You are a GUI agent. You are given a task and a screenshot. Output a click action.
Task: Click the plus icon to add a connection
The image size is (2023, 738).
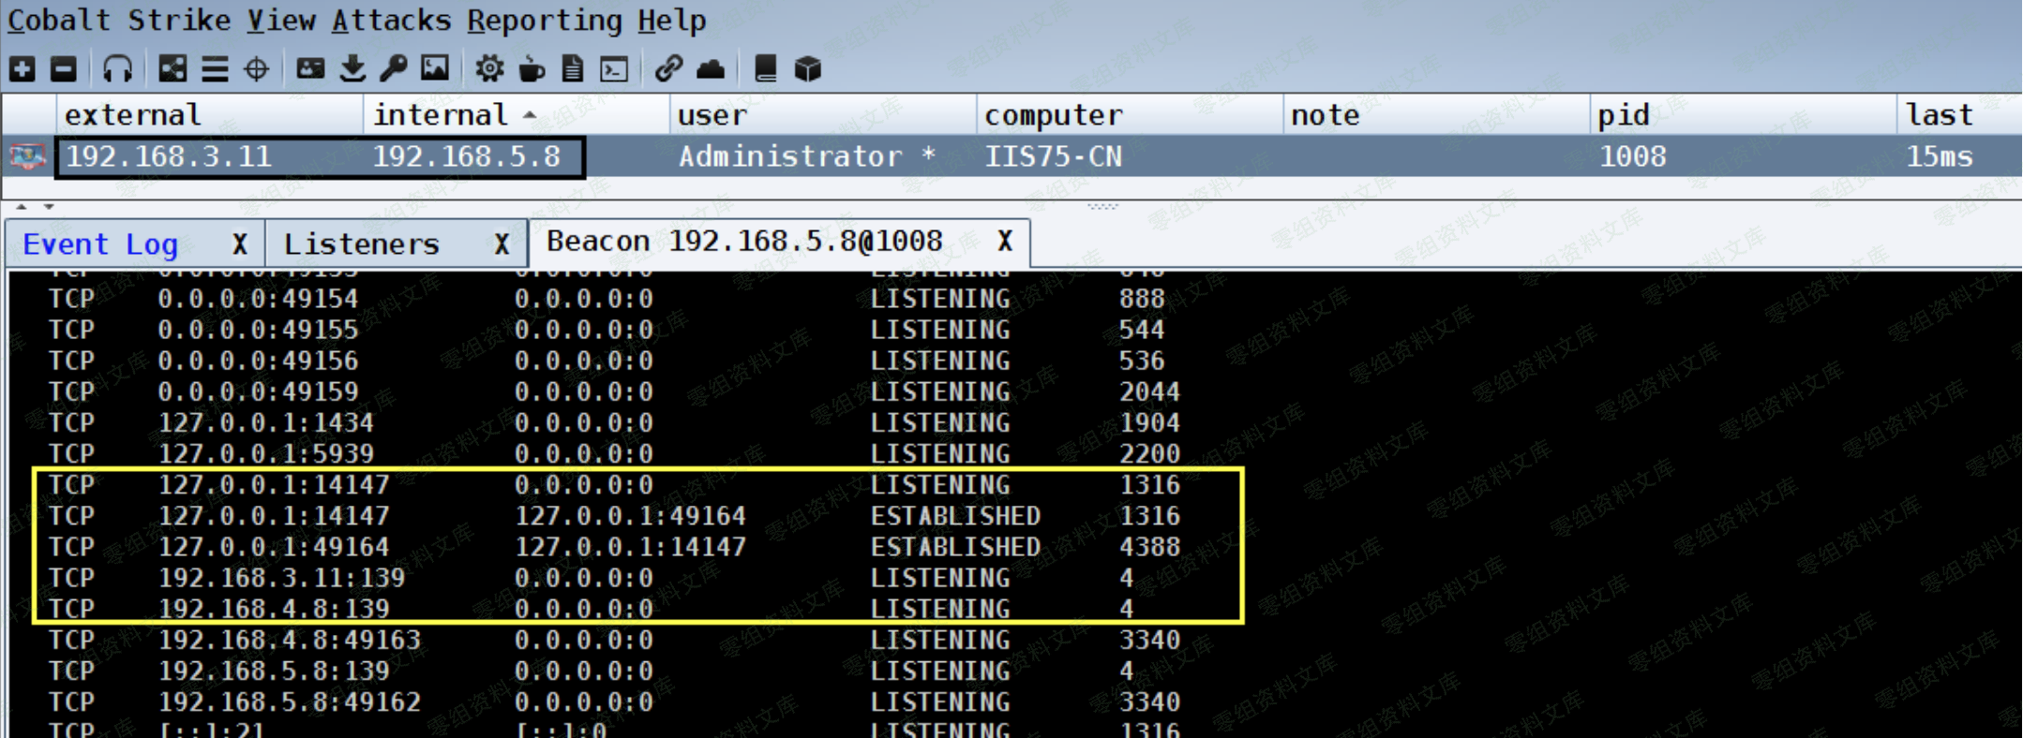[22, 68]
